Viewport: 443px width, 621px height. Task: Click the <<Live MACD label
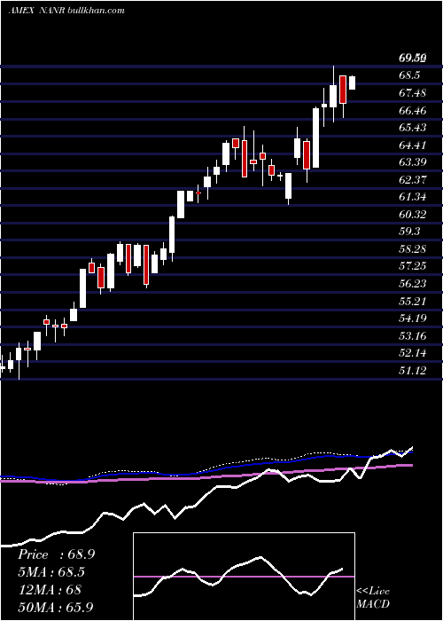(373, 597)
